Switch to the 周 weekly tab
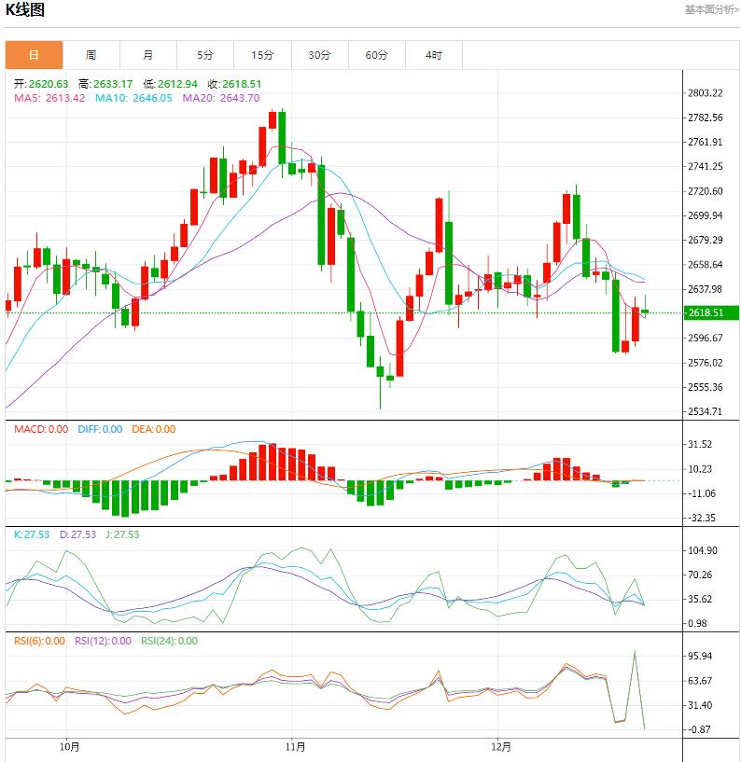This screenshot has height=762, width=741. coord(91,55)
